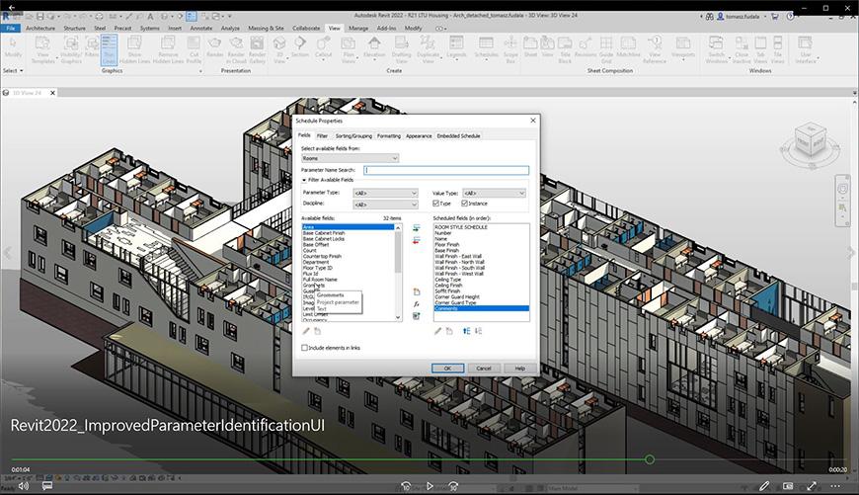The width and height of the screenshot is (859, 495).
Task: Click the Add parameter green arrow icon
Action: point(417,228)
